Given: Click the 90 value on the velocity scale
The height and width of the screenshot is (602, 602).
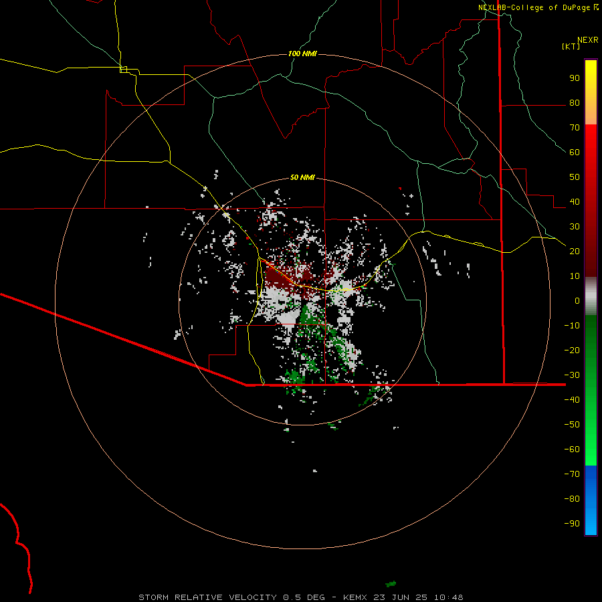Looking at the screenshot, I should [575, 78].
